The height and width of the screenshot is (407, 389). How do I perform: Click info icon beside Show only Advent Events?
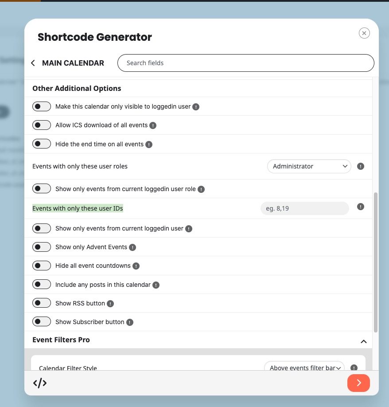[x=132, y=247]
